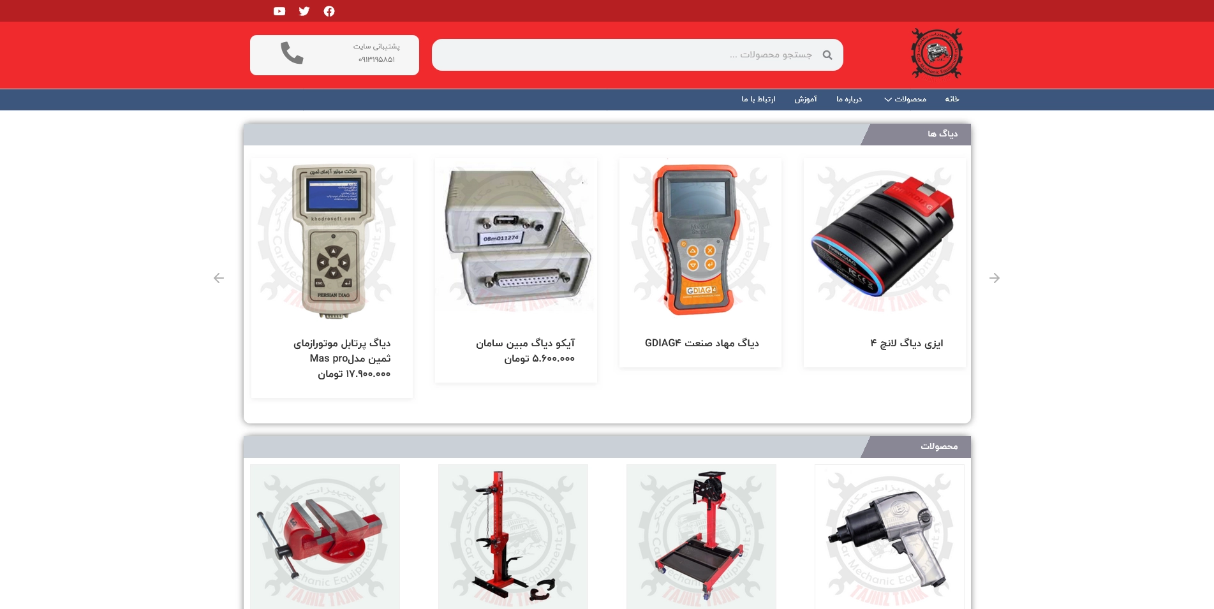The image size is (1214, 609).
Task: Open Persian Diag portable device image
Action: click(332, 240)
